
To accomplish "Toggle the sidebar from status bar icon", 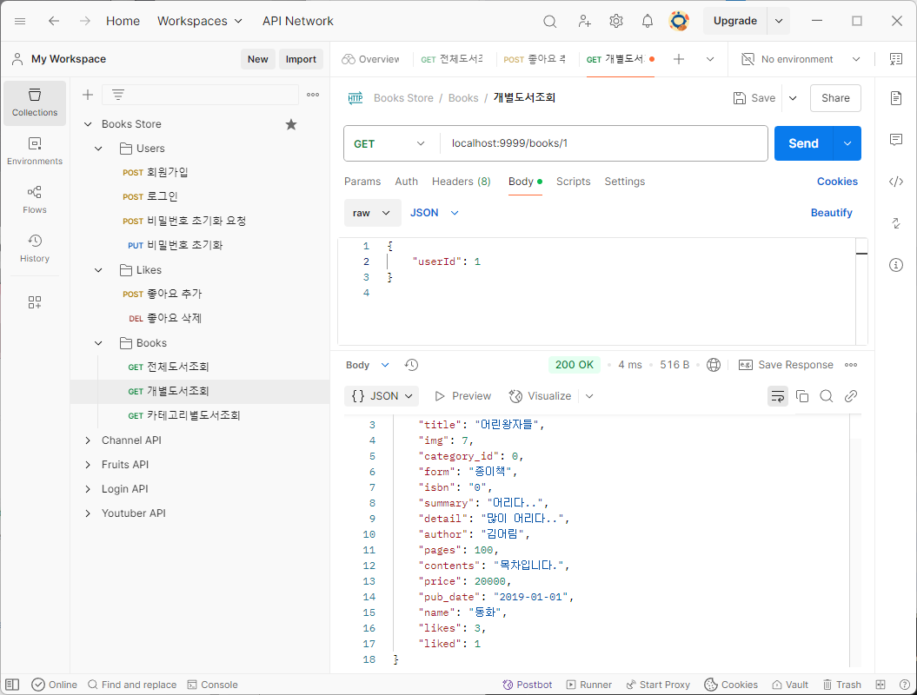I will pos(12,685).
